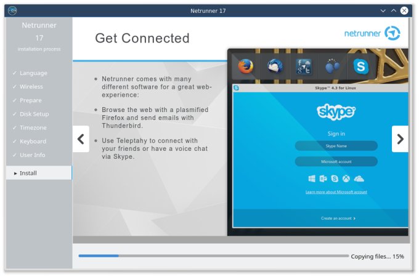Select the Keyboard step
Viewport: 419px width, 277px height.
[39, 142]
